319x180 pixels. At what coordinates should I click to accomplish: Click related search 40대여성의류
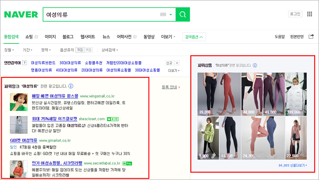[67, 70]
